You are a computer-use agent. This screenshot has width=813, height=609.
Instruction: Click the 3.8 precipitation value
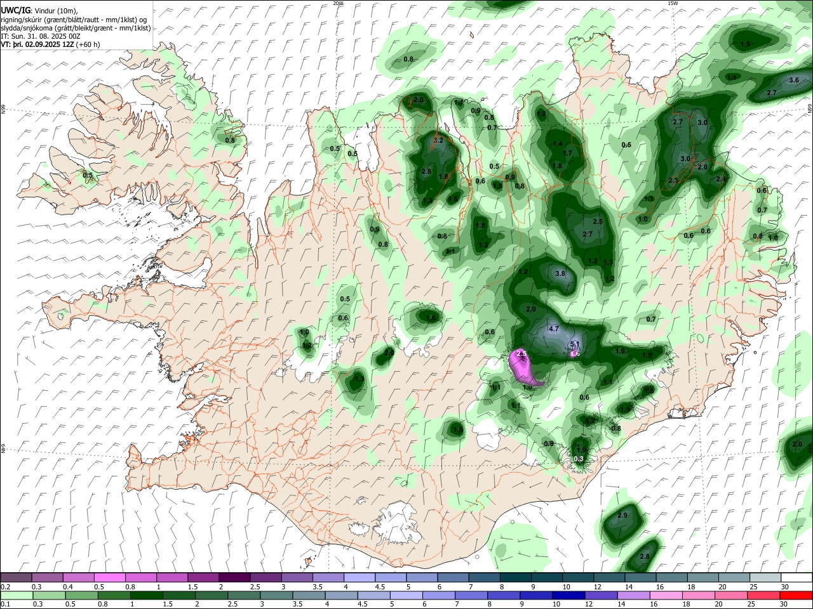560,274
